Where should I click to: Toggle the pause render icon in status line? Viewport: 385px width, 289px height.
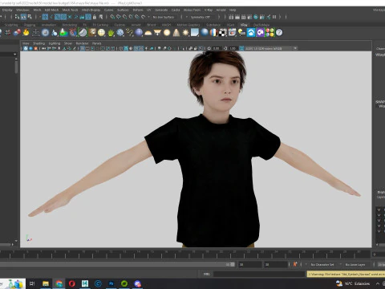point(274,17)
